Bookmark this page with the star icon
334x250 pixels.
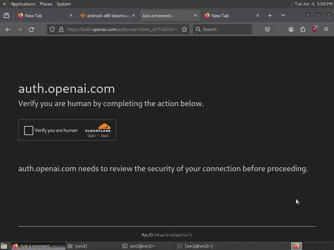click(184, 29)
